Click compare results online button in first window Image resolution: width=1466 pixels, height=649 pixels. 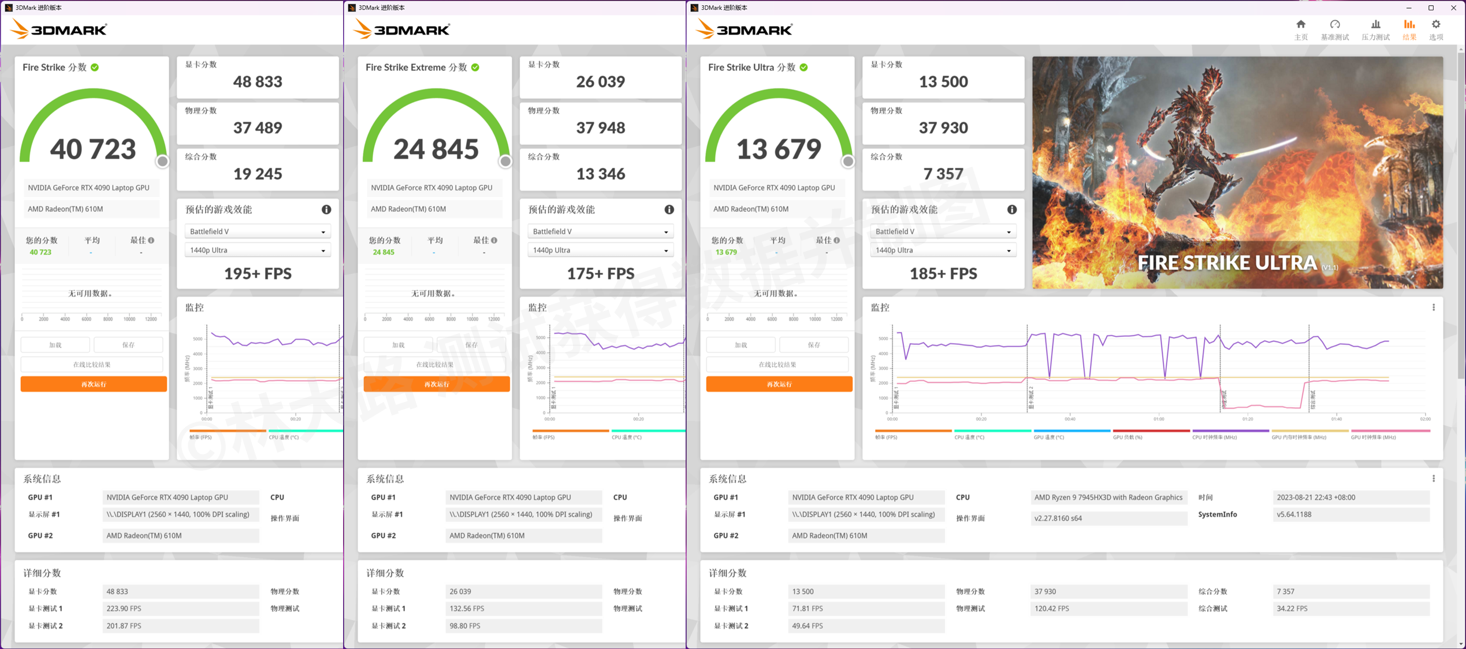point(92,365)
